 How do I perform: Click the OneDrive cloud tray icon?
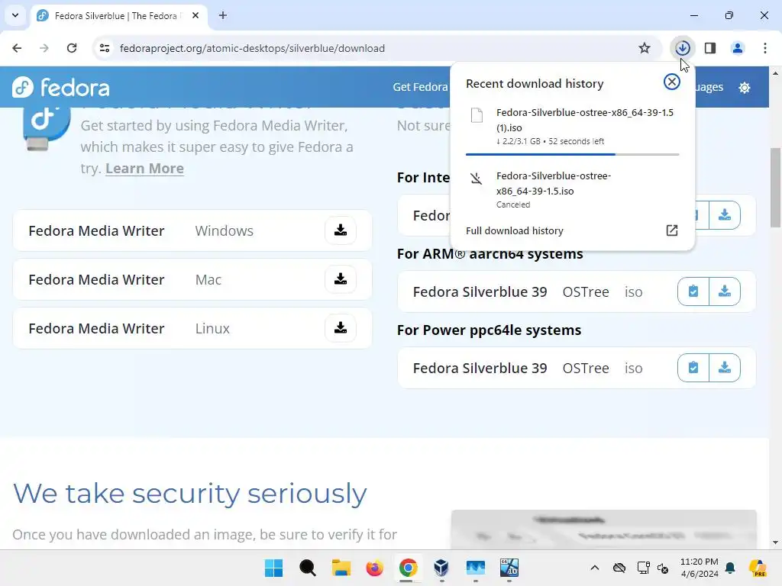619,568
